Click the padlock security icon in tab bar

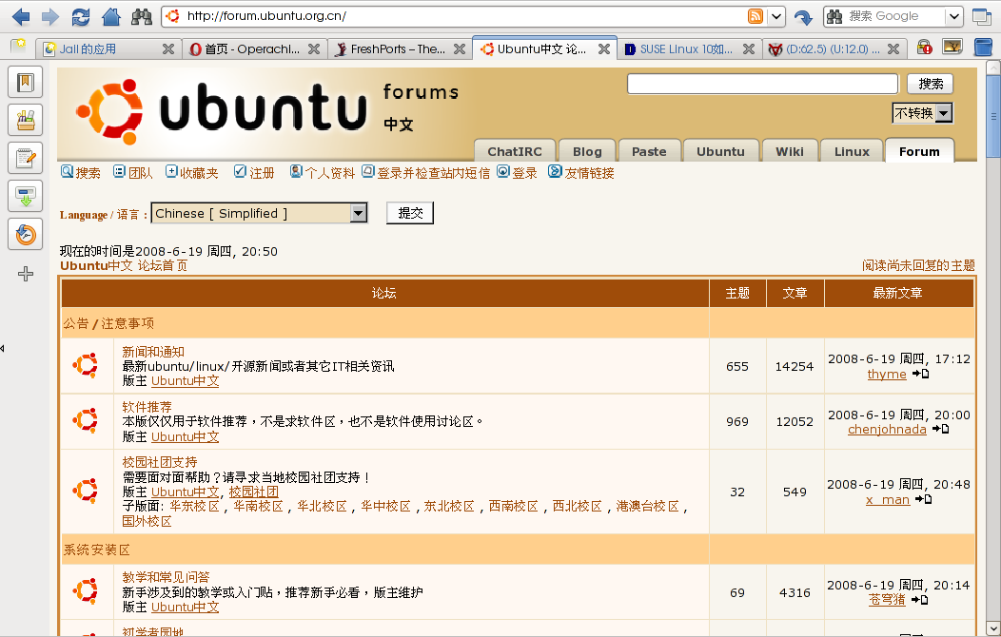click(x=924, y=47)
